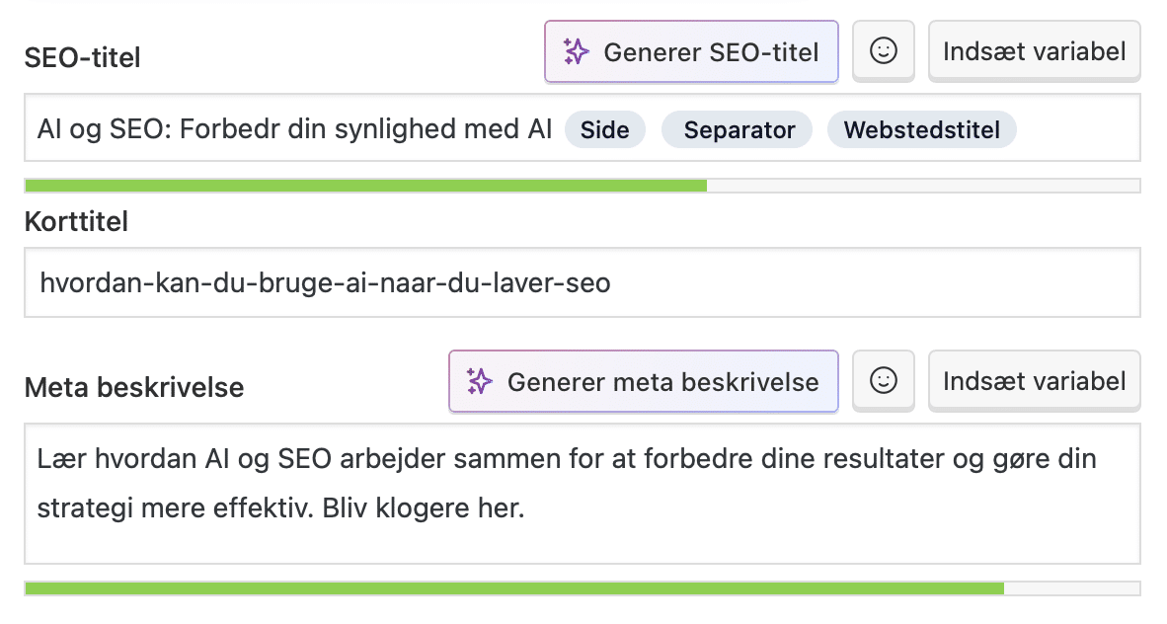The image size is (1167, 624).
Task: Open the emoji picker for Meta beskrivelse
Action: tap(883, 380)
